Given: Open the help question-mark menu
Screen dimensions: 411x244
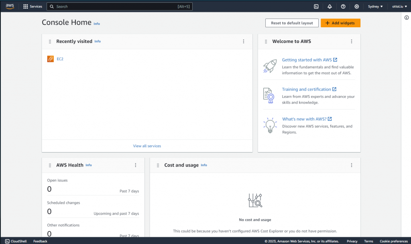Looking at the screenshot, I should (x=343, y=6).
